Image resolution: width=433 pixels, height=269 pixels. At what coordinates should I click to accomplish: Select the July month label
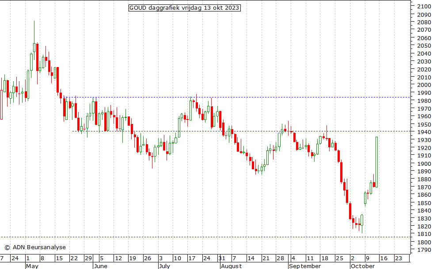pyautogui.click(x=164, y=266)
